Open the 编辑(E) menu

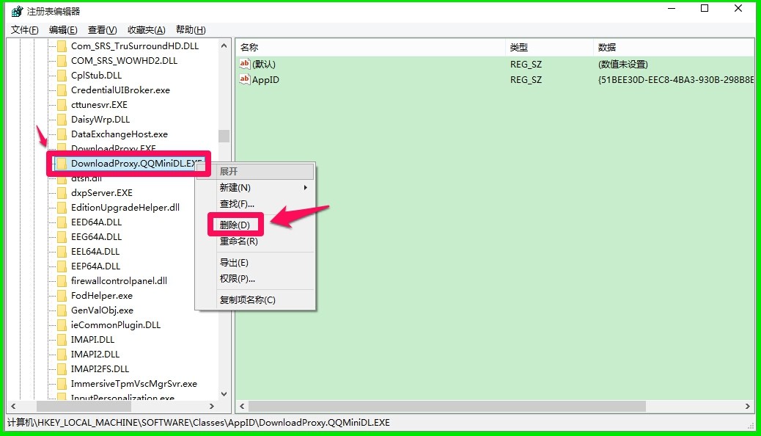pyautogui.click(x=62, y=29)
